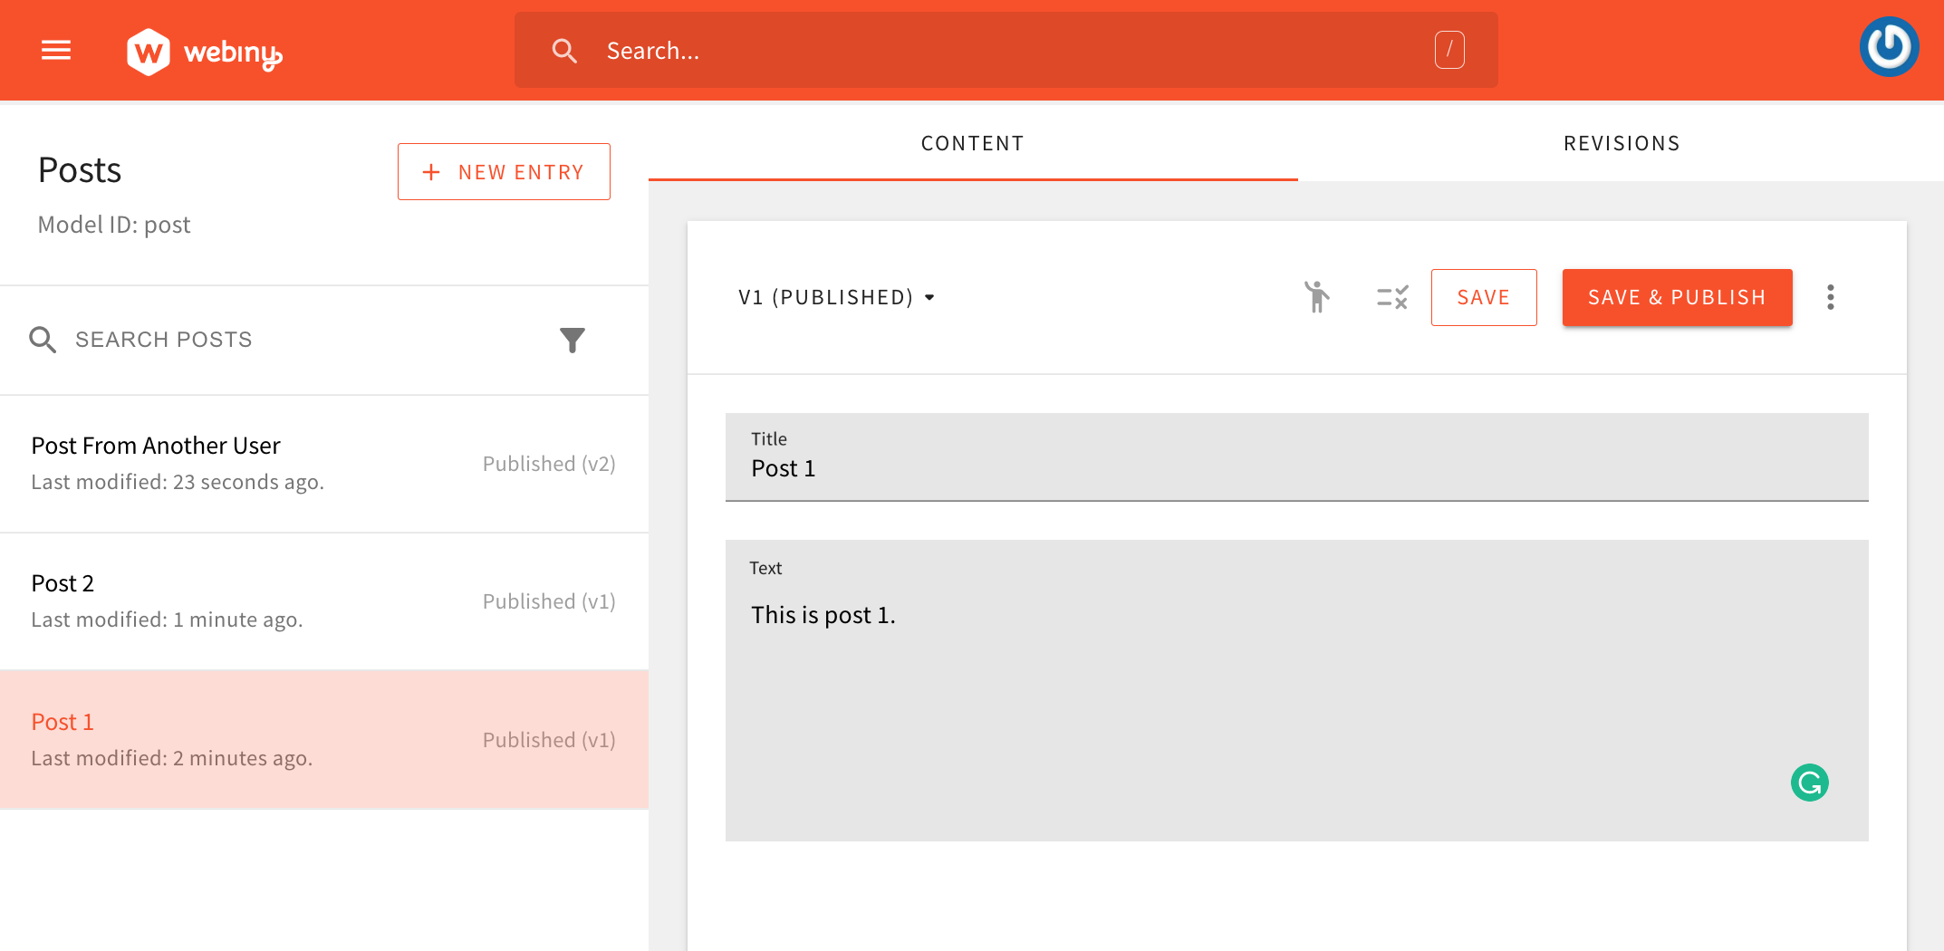The image size is (1944, 951).
Task: Open the hamburger navigation menu
Action: pos(56,51)
